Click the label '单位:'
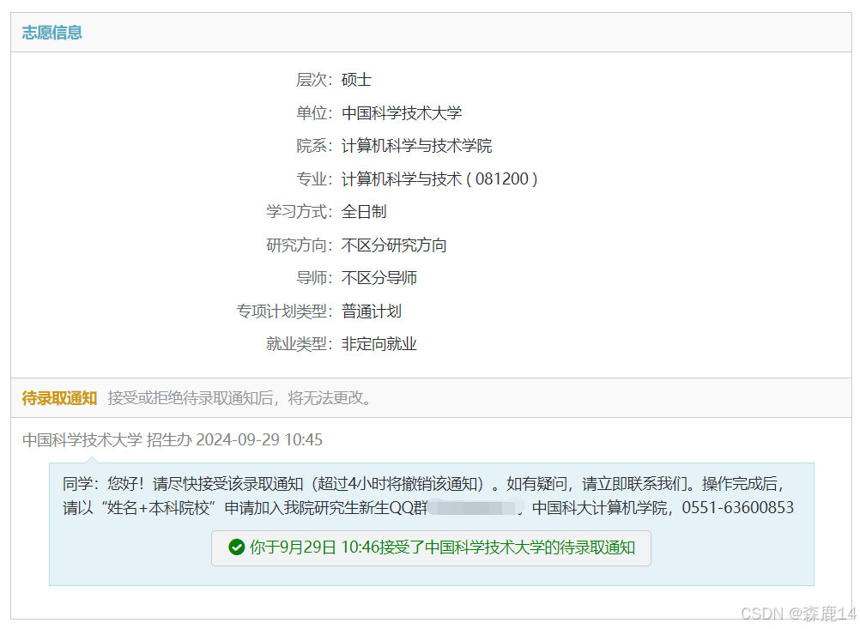860x629 pixels. (314, 113)
